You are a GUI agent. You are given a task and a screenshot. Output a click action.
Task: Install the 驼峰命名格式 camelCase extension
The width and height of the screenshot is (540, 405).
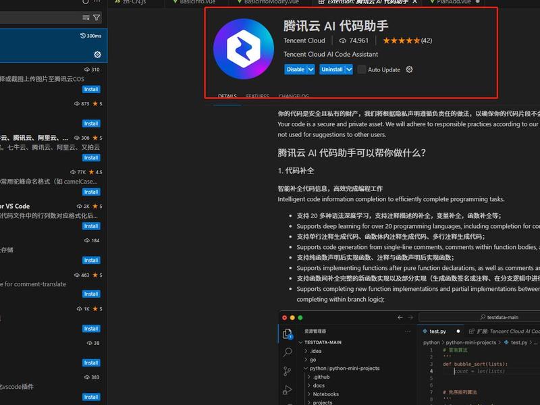(91, 192)
